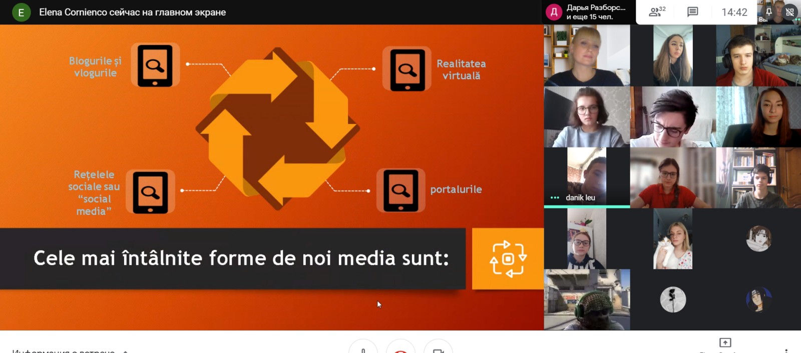801x353 pixels.
Task: Open the meeting chat panel
Action: click(x=692, y=11)
